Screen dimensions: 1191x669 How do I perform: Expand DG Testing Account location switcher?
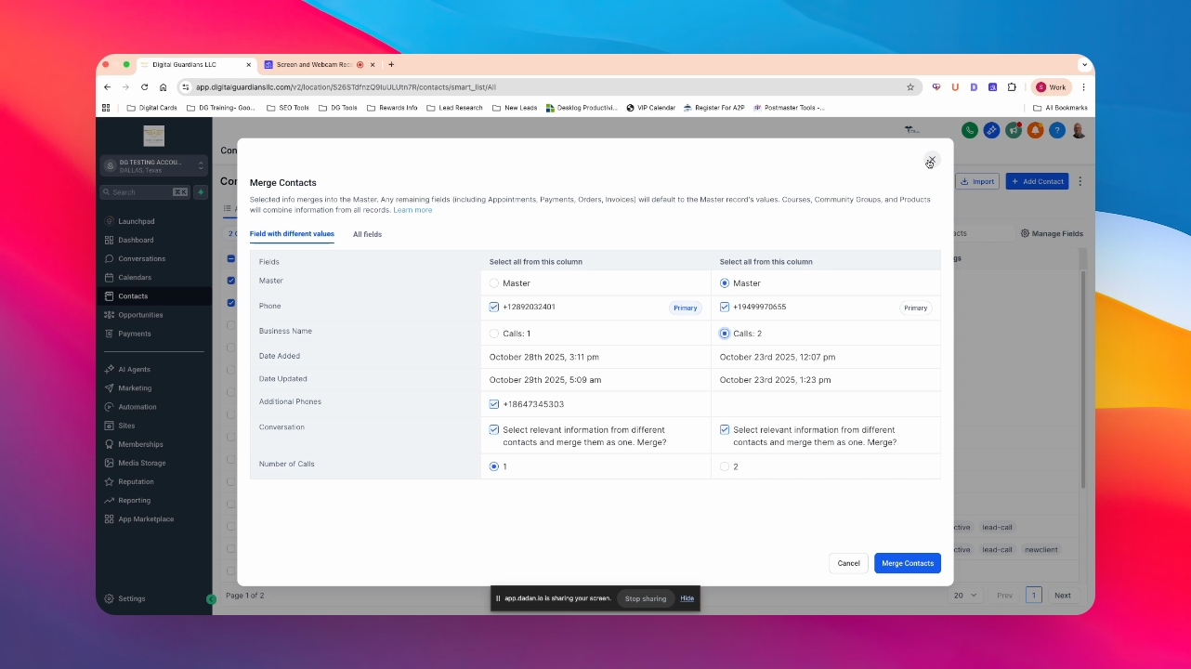pos(154,165)
